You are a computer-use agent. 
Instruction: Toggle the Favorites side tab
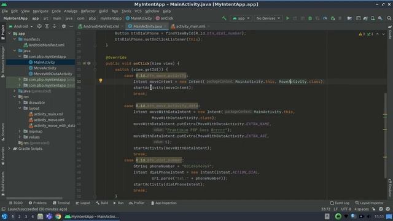(x=2, y=157)
